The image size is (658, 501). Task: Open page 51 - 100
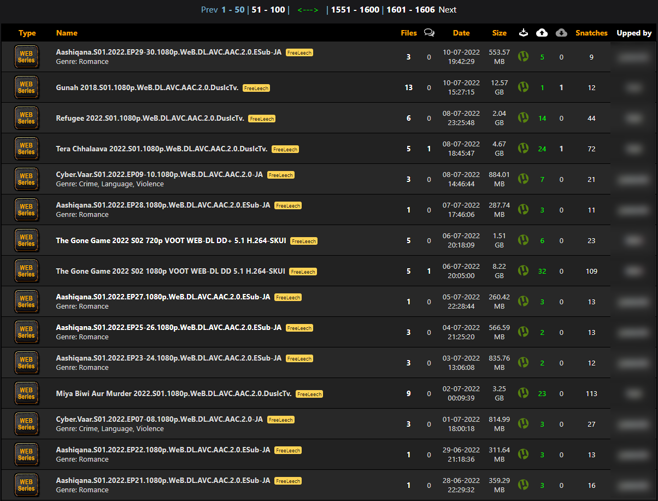pyautogui.click(x=268, y=9)
